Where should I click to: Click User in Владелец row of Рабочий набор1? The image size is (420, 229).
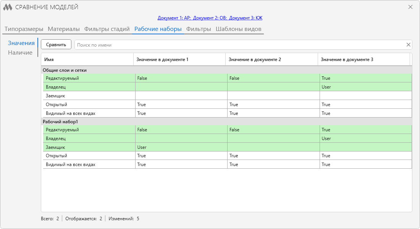tap(326, 139)
